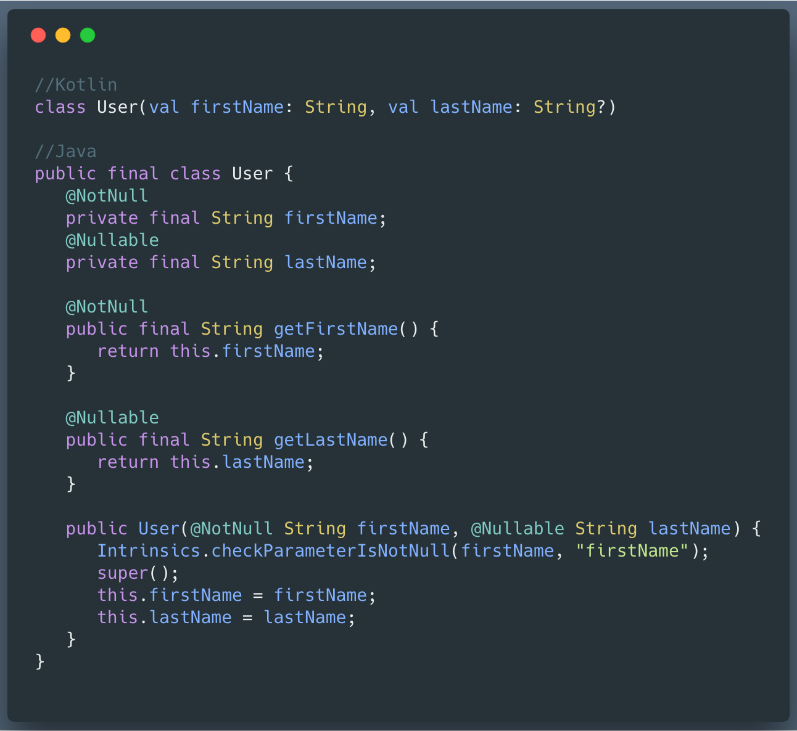The height and width of the screenshot is (731, 797).
Task: Click the 'public User(' constructor name
Action: (159, 529)
